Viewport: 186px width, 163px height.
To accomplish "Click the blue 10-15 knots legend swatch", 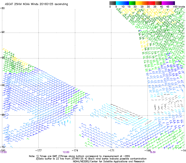I will 126,3.
